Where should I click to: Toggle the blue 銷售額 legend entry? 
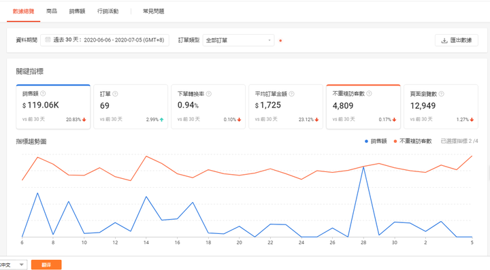pyautogui.click(x=376, y=141)
